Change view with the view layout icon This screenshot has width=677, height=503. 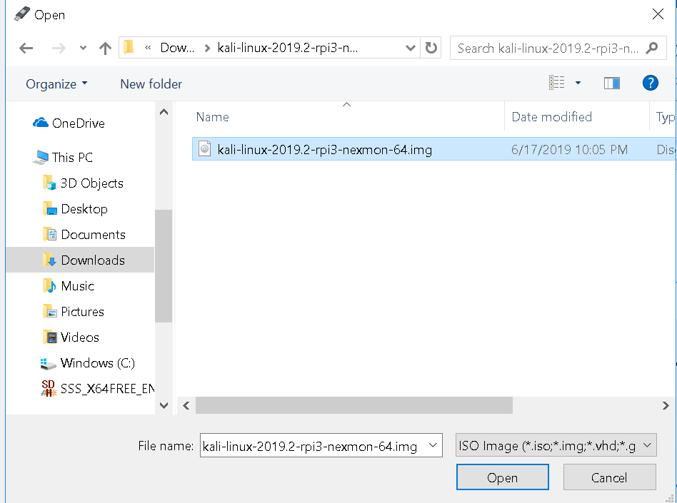pyautogui.click(x=556, y=82)
